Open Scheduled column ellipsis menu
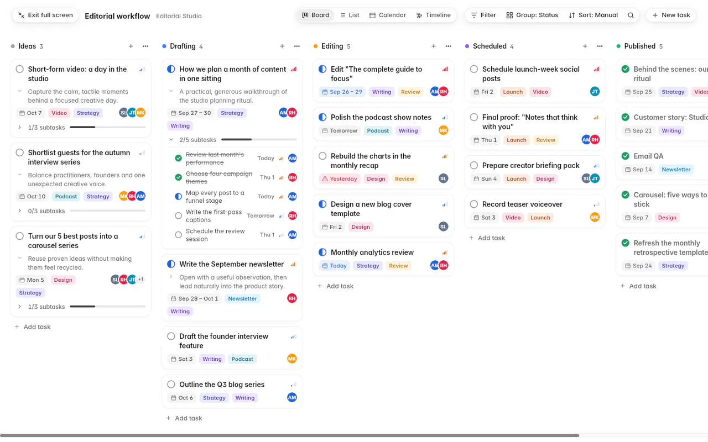Viewport: 708px width, 442px height. click(x=600, y=46)
